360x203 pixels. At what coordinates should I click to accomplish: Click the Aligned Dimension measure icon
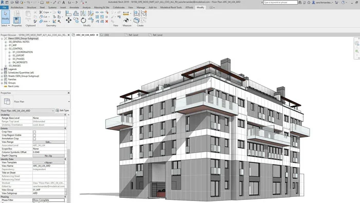click(x=126, y=13)
